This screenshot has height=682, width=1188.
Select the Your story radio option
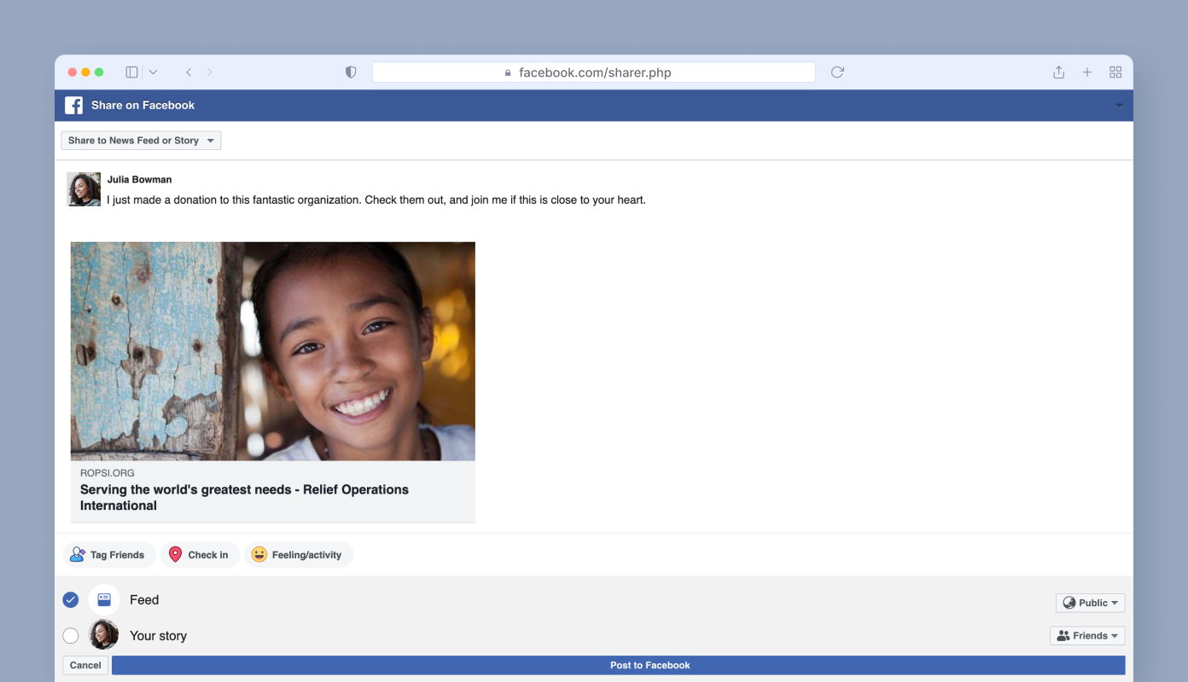[x=71, y=636]
